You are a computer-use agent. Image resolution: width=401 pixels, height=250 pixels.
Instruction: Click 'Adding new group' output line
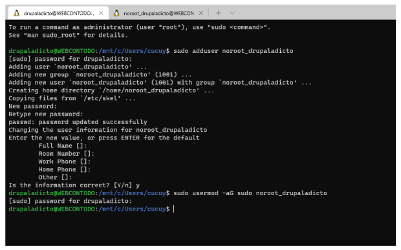tap(100, 74)
